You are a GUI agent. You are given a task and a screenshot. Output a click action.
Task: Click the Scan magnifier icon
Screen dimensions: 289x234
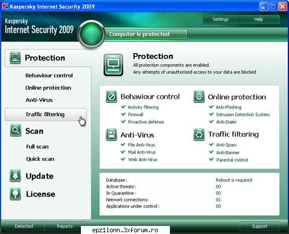point(16,131)
